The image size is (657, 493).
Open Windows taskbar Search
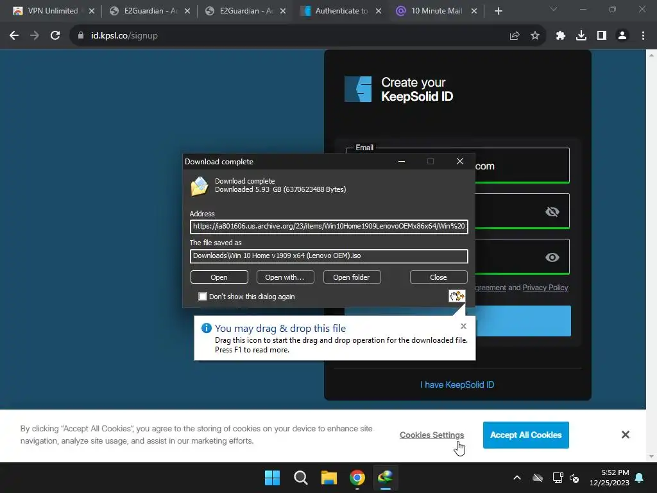(300, 478)
